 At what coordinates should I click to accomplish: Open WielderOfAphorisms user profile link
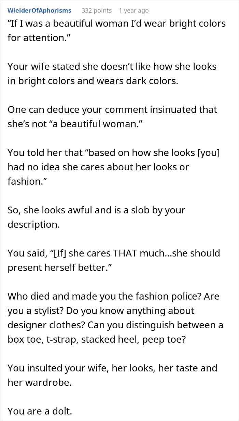(x=39, y=10)
